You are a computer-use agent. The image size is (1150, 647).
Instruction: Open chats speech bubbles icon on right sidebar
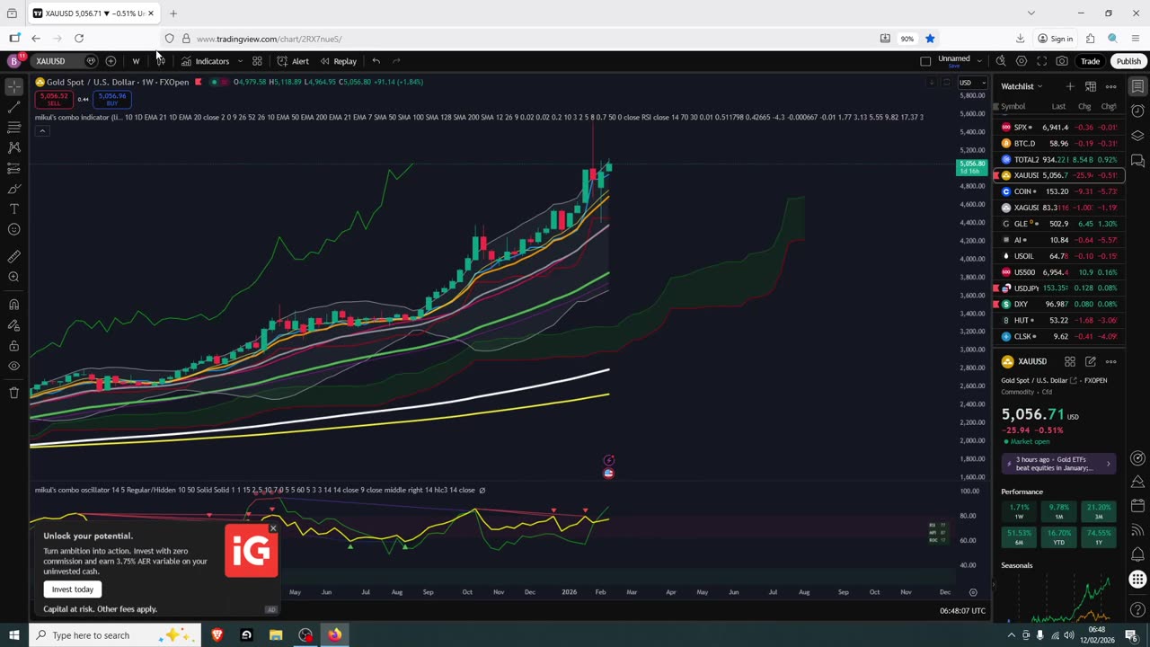coord(1137,161)
